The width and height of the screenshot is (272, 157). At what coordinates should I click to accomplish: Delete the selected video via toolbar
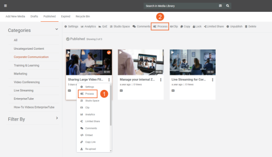[x=251, y=26]
